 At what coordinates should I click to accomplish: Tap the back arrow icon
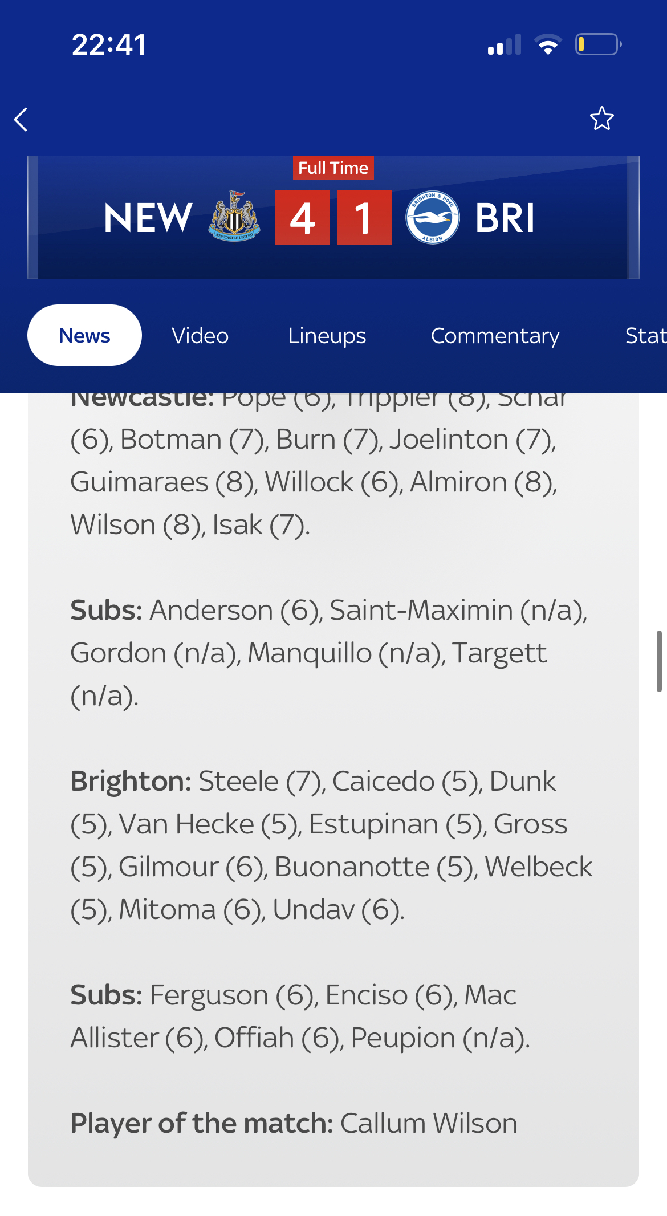[x=21, y=120]
